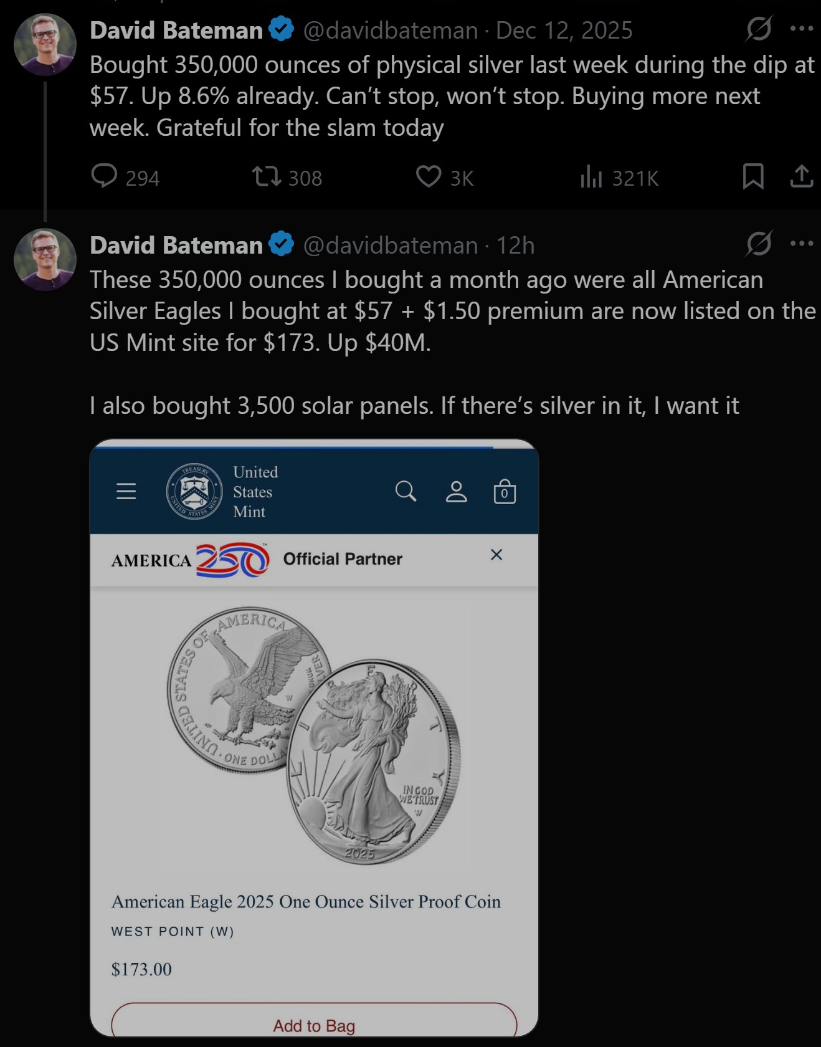Screen dimensions: 821x1047
Task: Like the tweet with 3K likes
Action: (x=429, y=177)
